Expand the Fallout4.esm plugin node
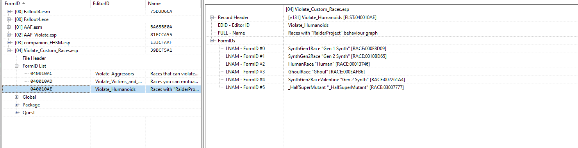Screen dimensions: 578x148 point(9,11)
